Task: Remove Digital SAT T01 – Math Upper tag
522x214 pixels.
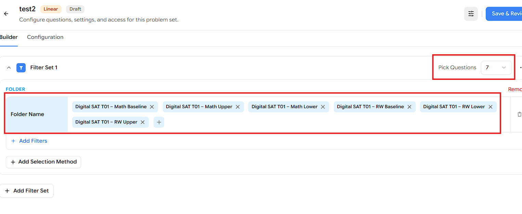Action: pyautogui.click(x=238, y=107)
